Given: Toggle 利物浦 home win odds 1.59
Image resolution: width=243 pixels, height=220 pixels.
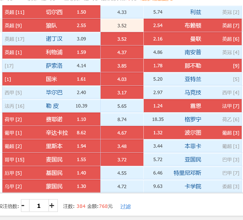Looking at the screenshot, I should tap(51, 52).
